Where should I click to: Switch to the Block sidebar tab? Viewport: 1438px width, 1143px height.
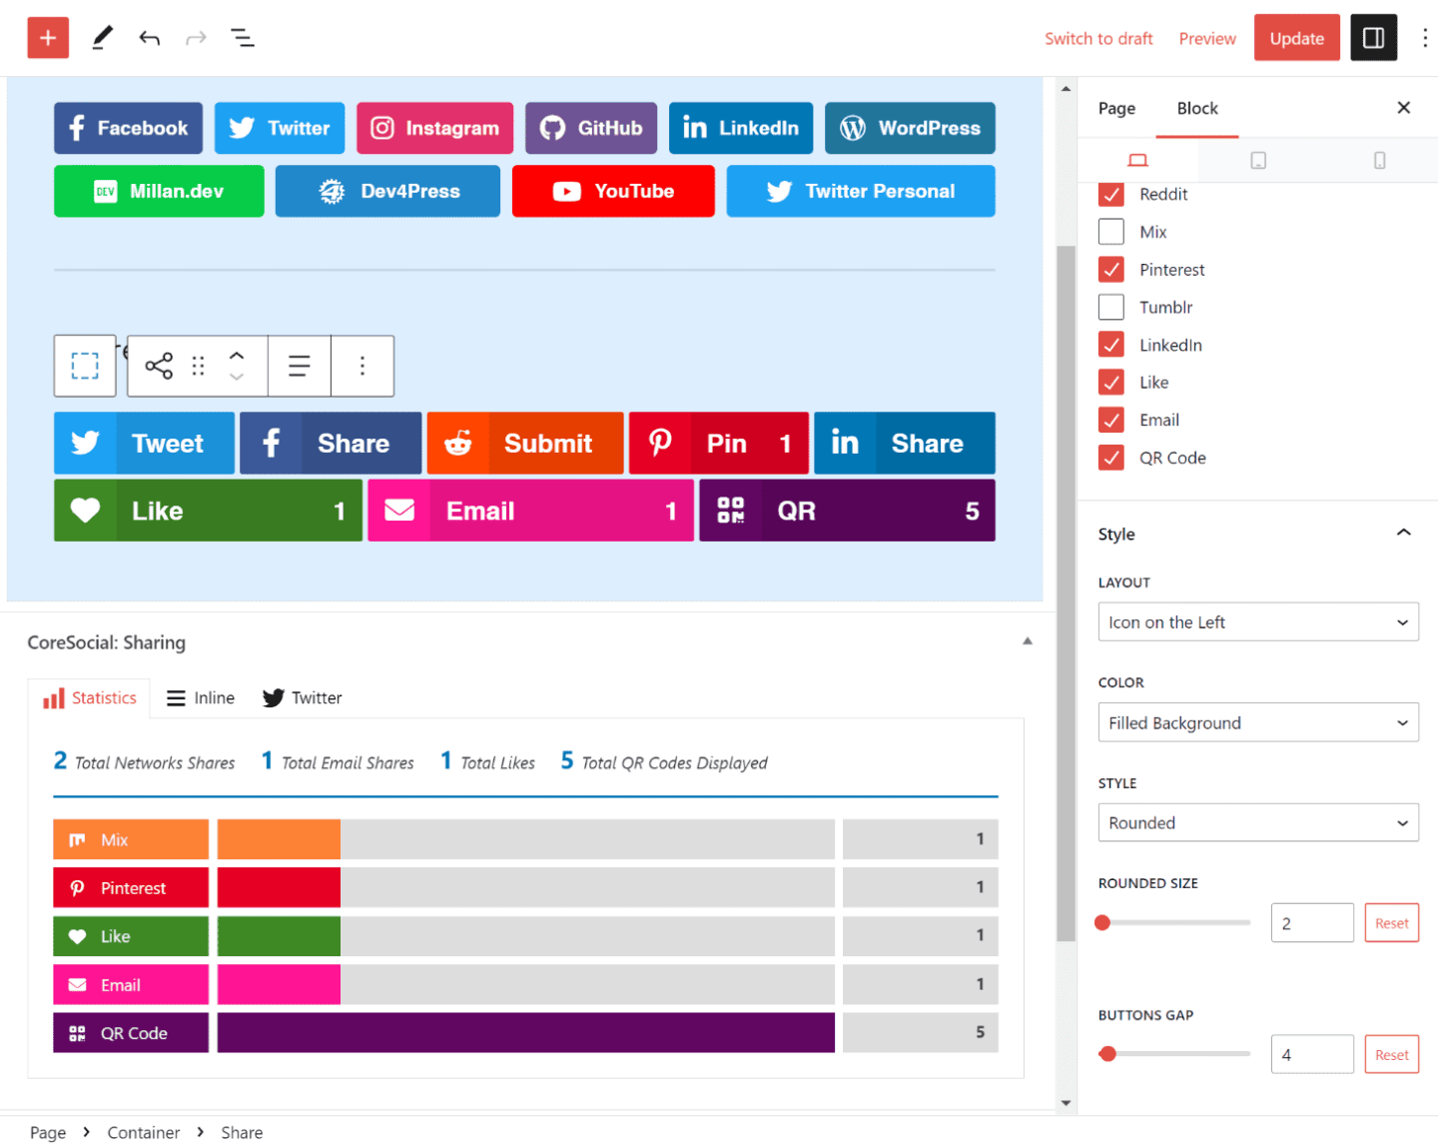click(1197, 108)
